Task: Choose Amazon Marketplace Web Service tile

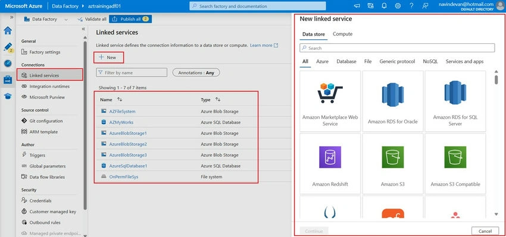Action: [330, 101]
